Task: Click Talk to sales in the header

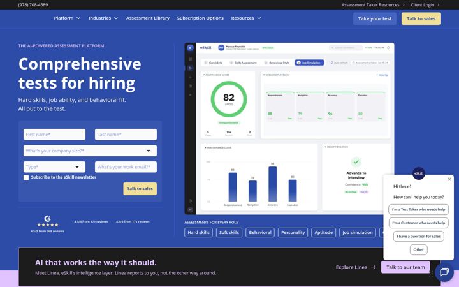Action: [x=421, y=18]
